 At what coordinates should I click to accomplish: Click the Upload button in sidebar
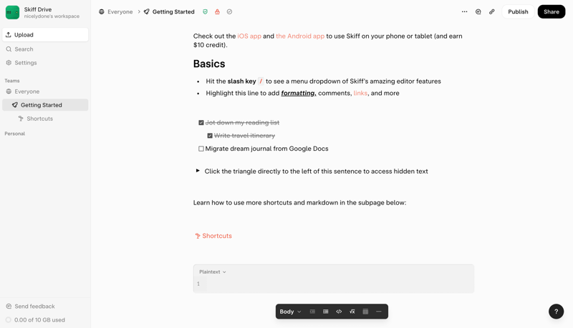click(x=45, y=34)
